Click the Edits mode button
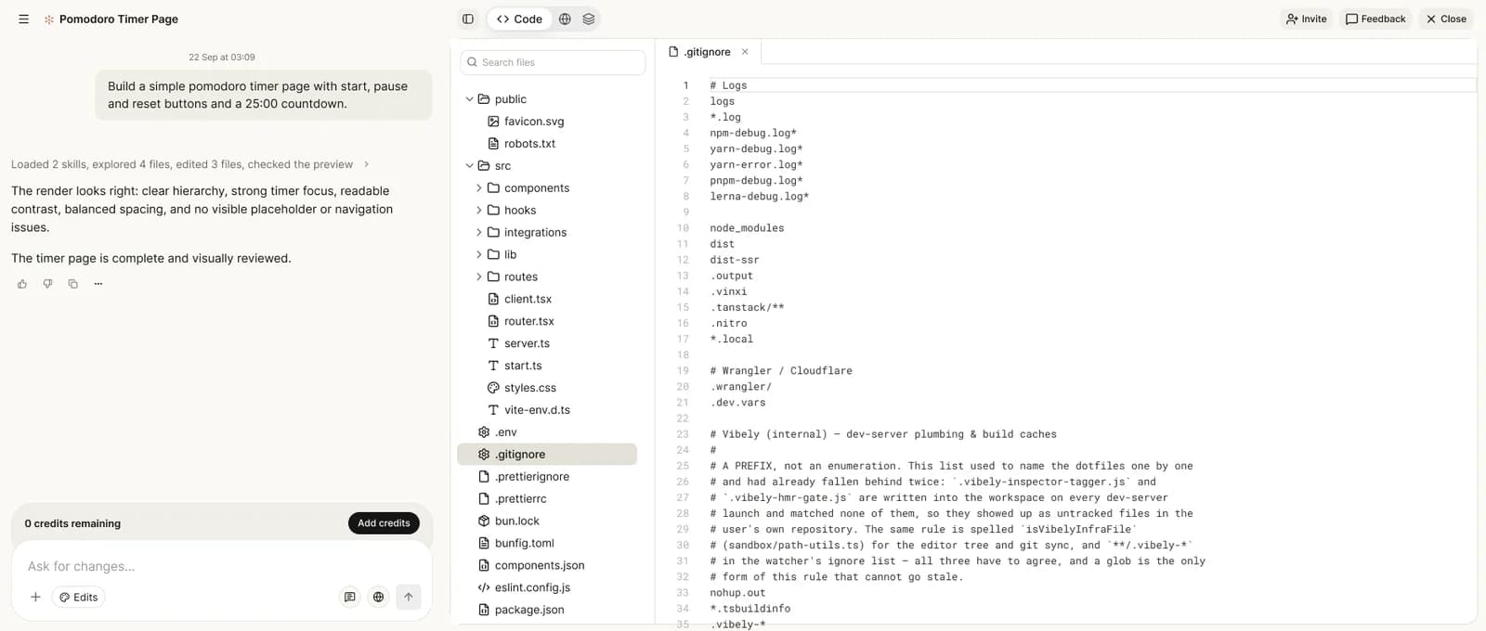Image resolution: width=1486 pixels, height=631 pixels. 79,597
